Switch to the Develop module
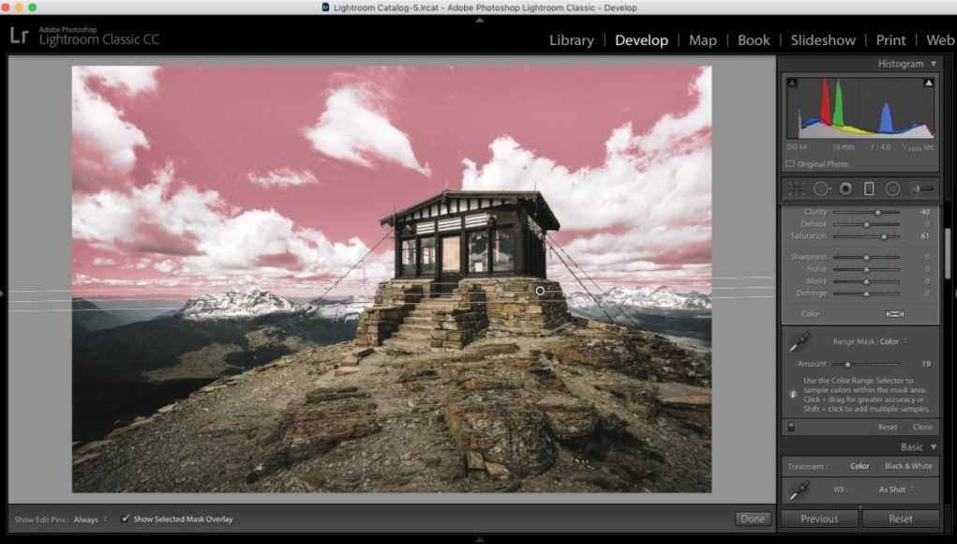The height and width of the screenshot is (544, 957). coord(641,40)
